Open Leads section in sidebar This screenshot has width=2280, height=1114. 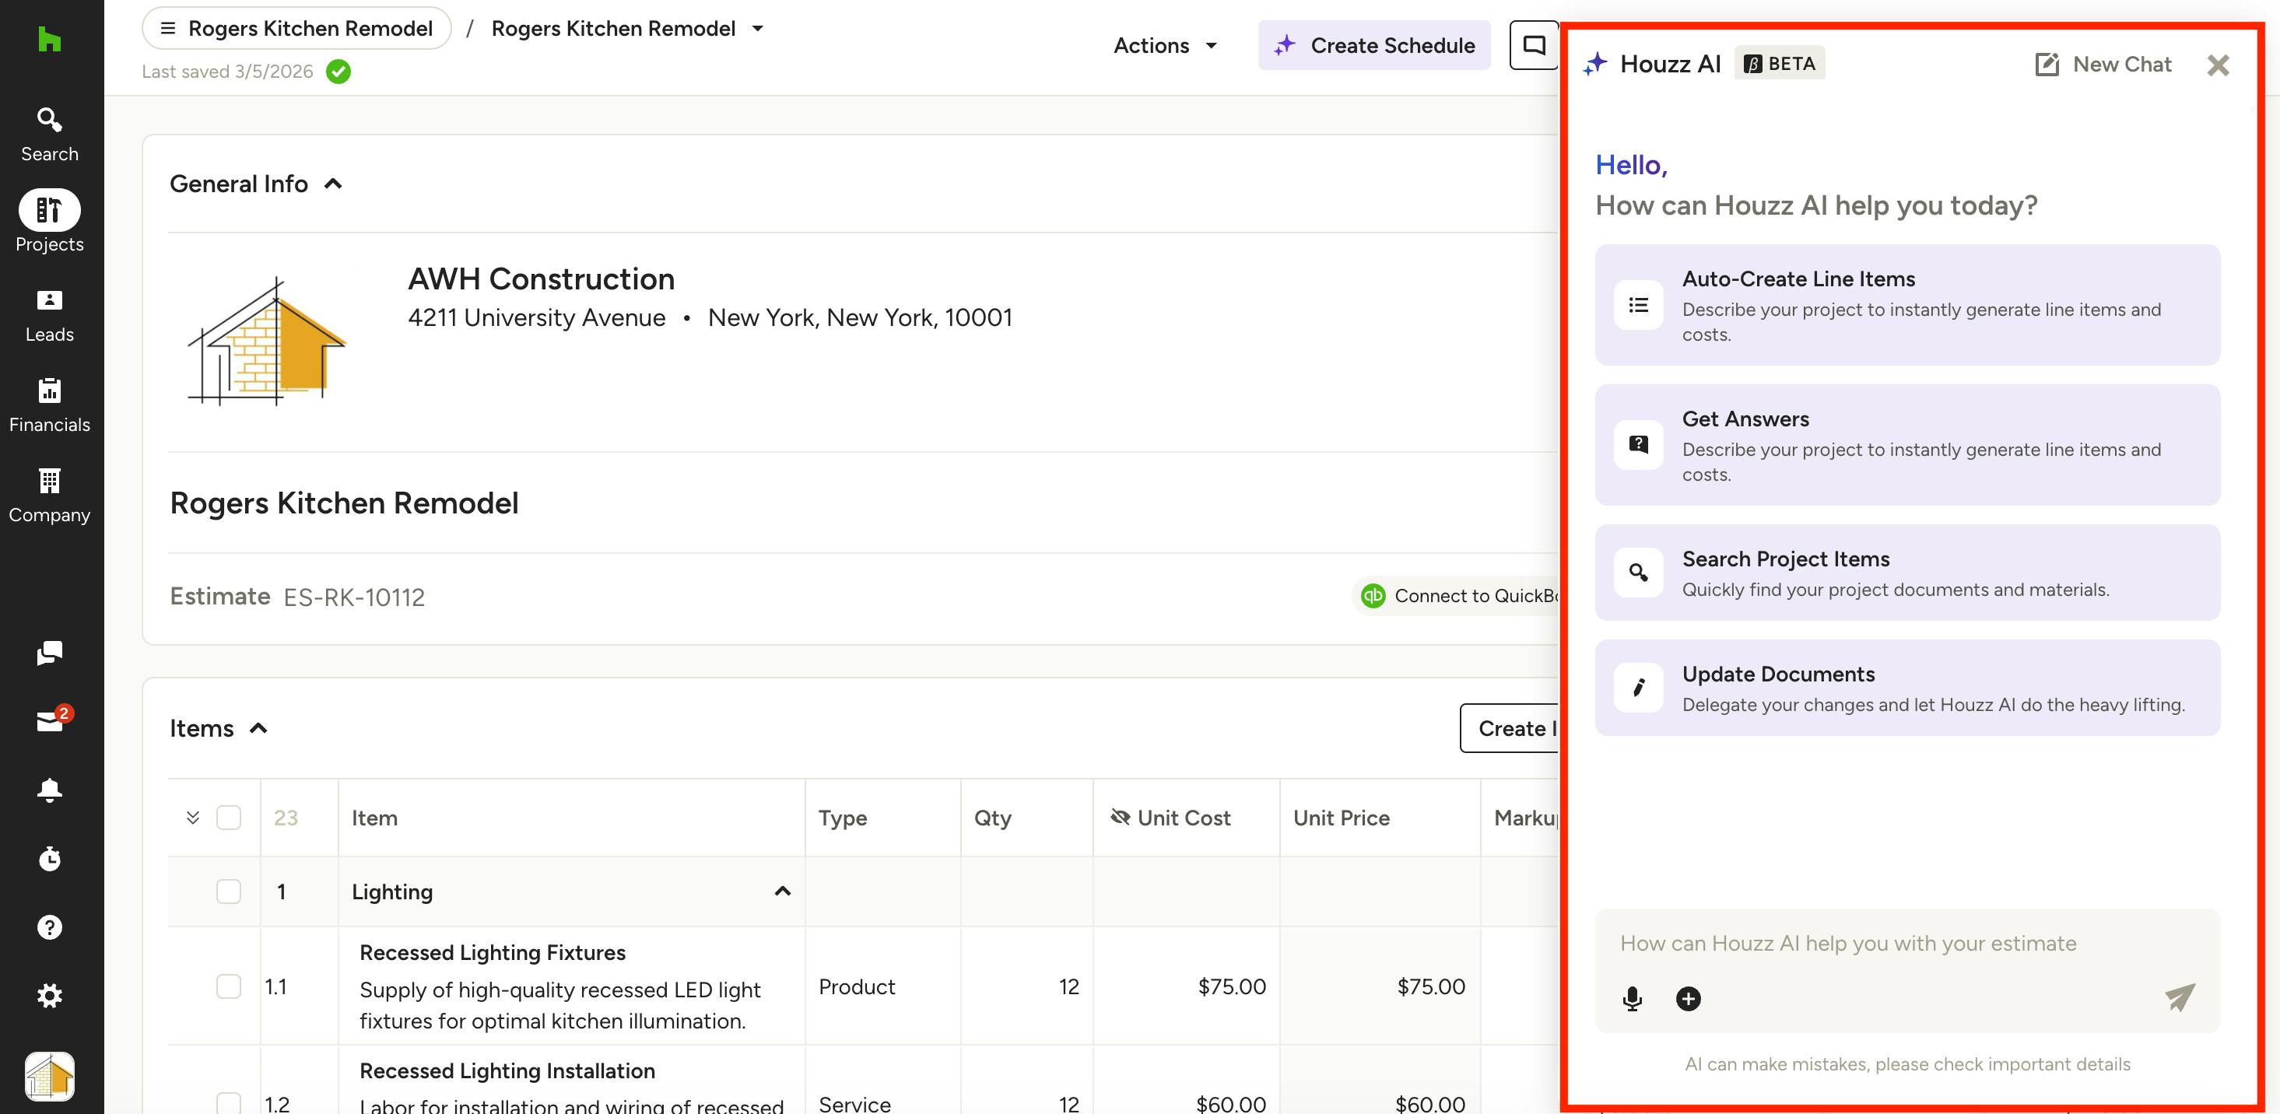coord(50,316)
